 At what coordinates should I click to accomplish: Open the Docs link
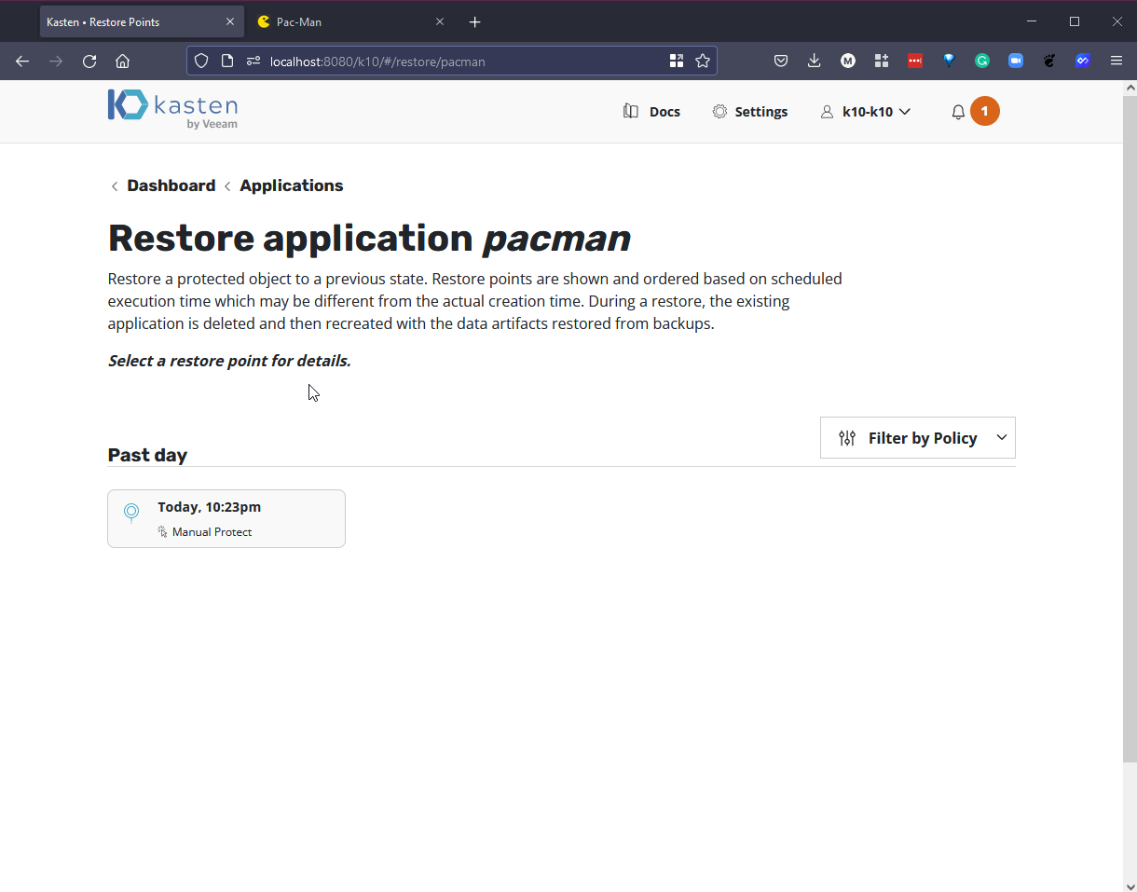coord(652,112)
